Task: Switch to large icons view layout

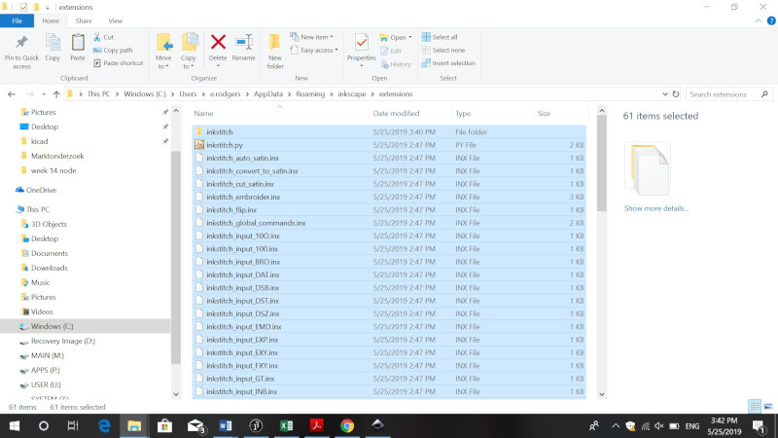Action: click(768, 406)
